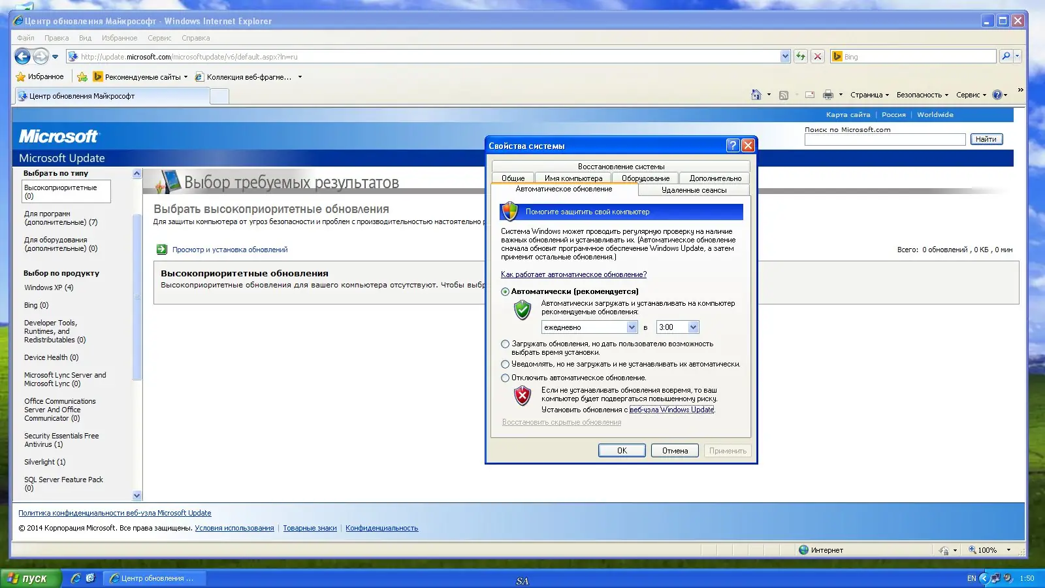1045x588 pixels.
Task: Click the Отмена button
Action: pos(675,451)
